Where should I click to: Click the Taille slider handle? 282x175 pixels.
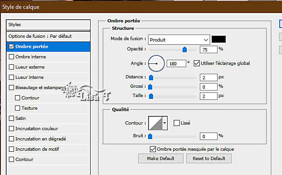[x=151, y=96]
